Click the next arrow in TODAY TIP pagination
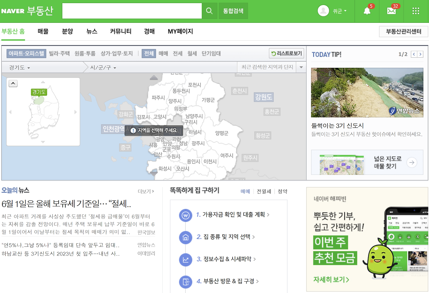Screen dimensions: 429x293 420,54
